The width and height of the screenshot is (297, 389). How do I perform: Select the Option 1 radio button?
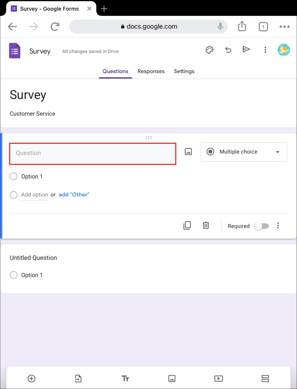13,176
